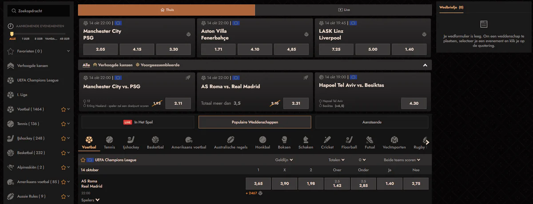This screenshot has width=533, height=204.
Task: Collapse the boosted odds panel chevron
Action: coord(425,65)
